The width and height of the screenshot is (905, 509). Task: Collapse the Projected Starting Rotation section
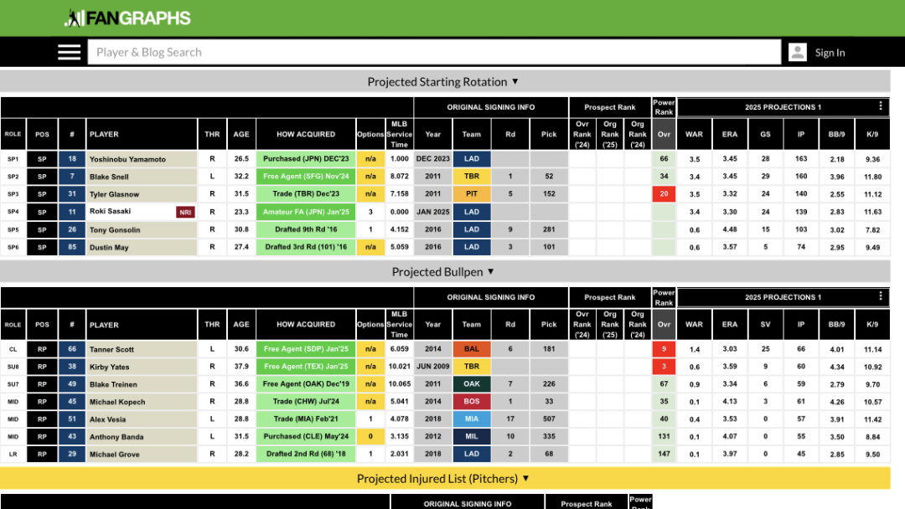(x=443, y=82)
